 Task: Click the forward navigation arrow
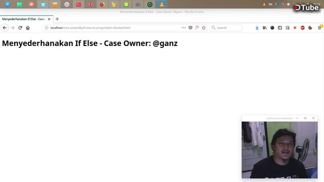[13, 28]
